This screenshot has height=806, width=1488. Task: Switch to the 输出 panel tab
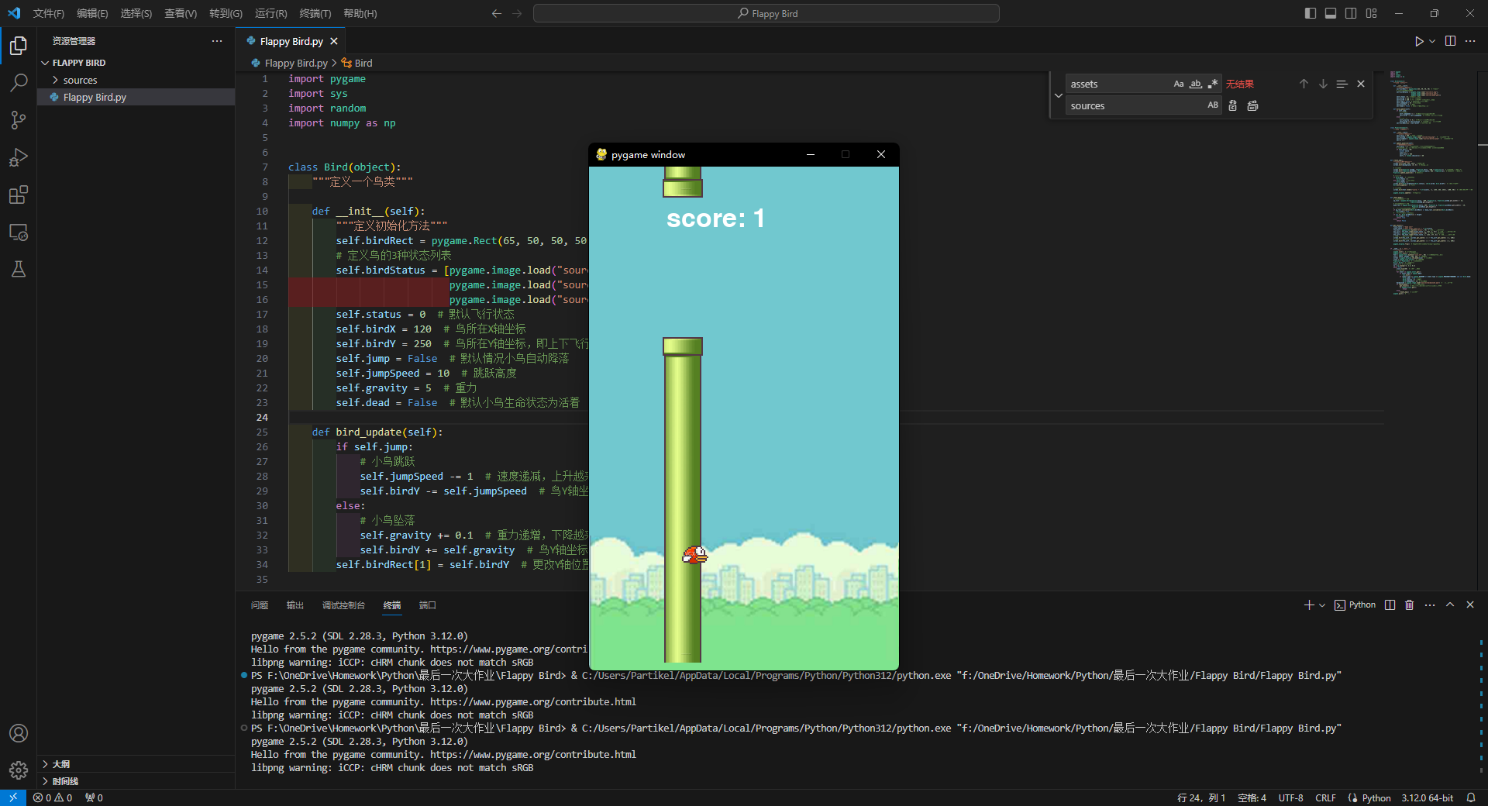[x=294, y=605]
